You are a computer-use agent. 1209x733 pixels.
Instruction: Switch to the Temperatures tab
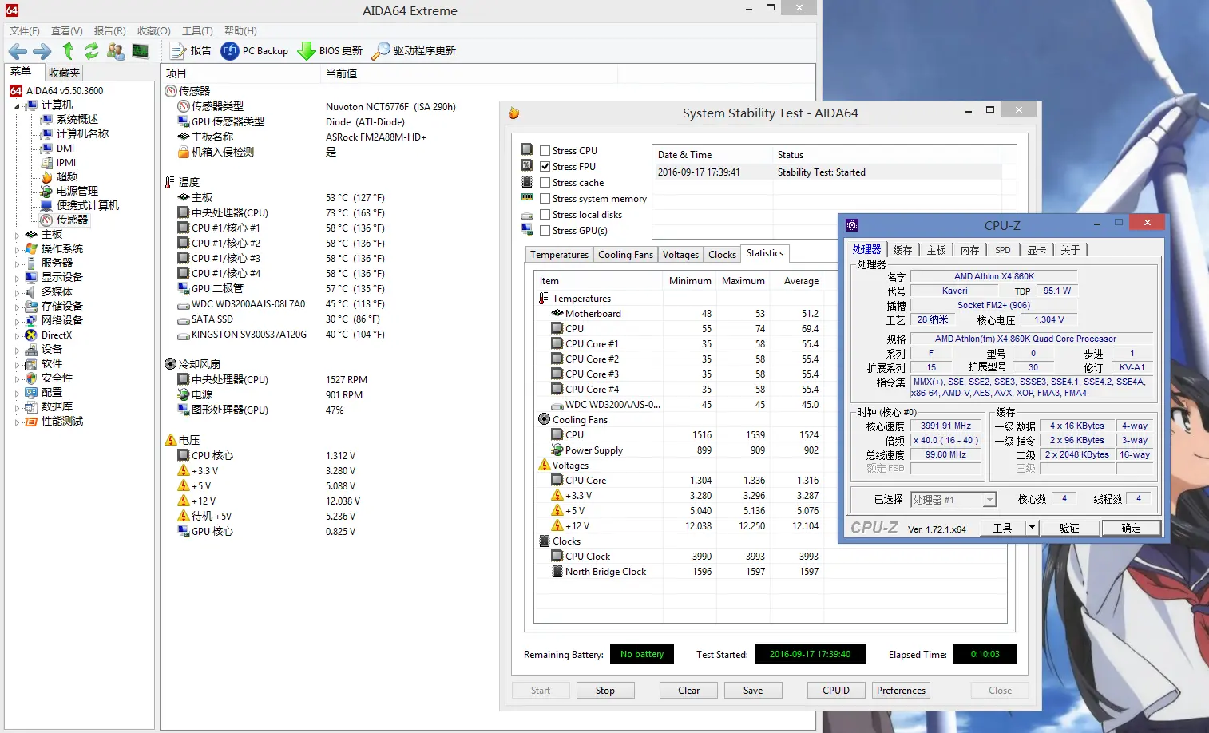(x=559, y=255)
